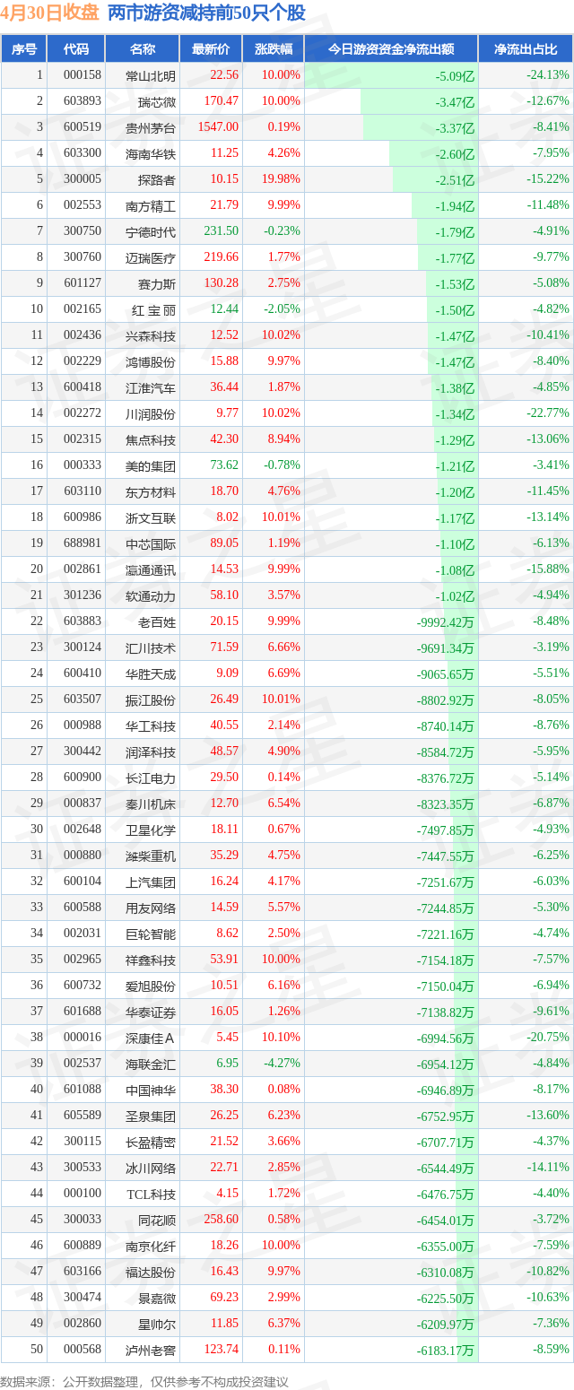Image resolution: width=574 pixels, height=1390 pixels.
Task: Click the 净流出占比 column header
Action: (526, 49)
